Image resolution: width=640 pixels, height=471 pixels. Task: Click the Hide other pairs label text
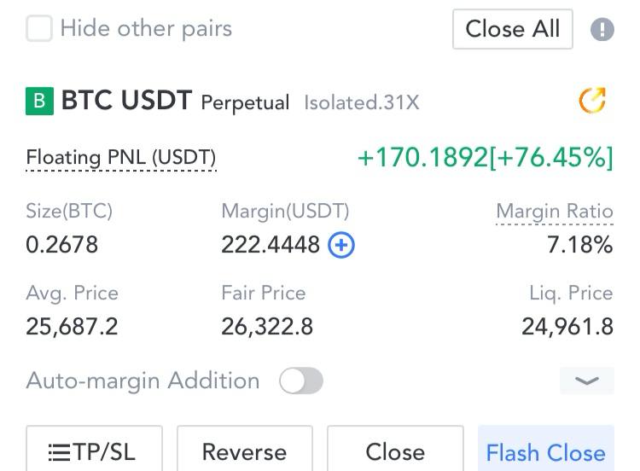[x=146, y=29]
